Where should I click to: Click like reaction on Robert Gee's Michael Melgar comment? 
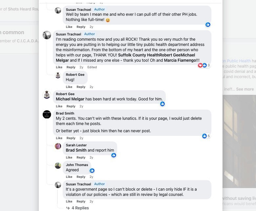(x=162, y=104)
